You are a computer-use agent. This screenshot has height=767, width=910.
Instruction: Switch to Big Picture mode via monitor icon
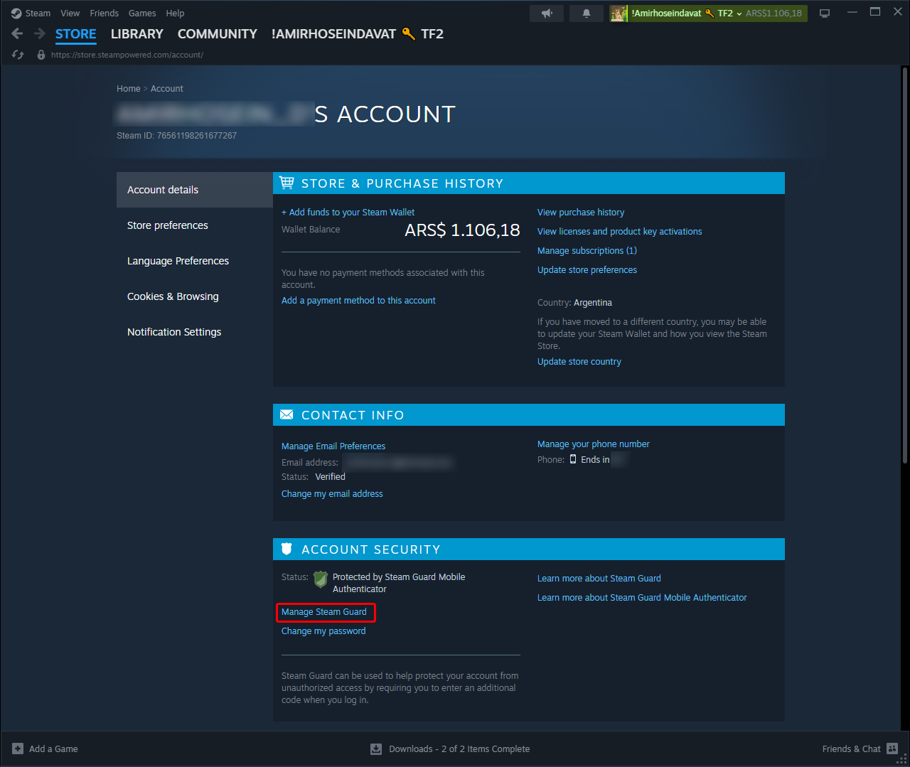(x=825, y=14)
